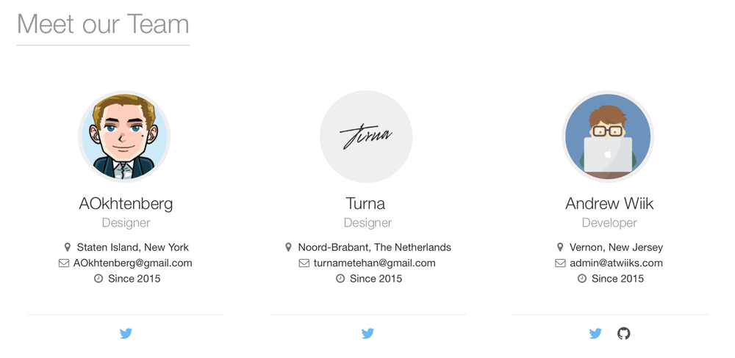Click the envelope icon beside turnametehan@gmail.com
Viewport: 735px width, 358px height.
coord(304,263)
